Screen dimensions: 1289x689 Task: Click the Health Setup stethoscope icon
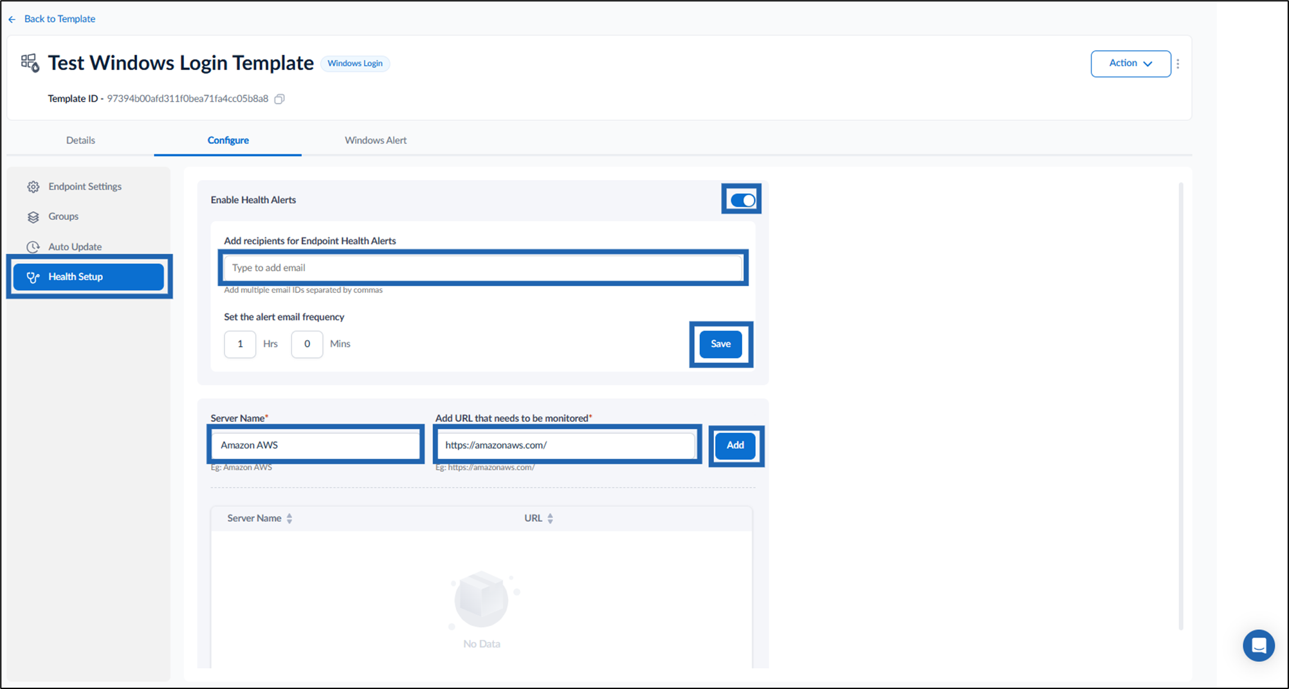tap(33, 277)
